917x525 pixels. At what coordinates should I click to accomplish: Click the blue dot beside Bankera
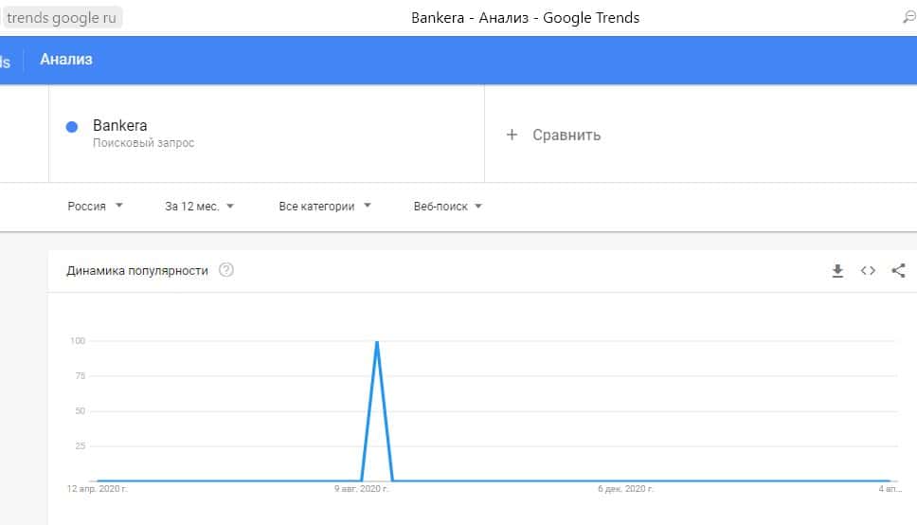[x=72, y=127]
